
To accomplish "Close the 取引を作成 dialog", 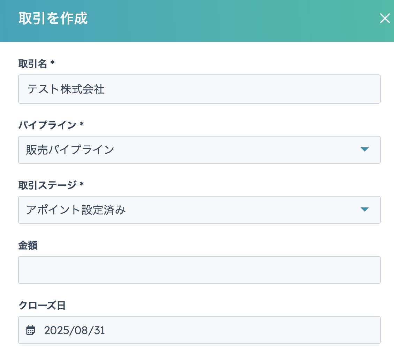I will pos(385,19).
